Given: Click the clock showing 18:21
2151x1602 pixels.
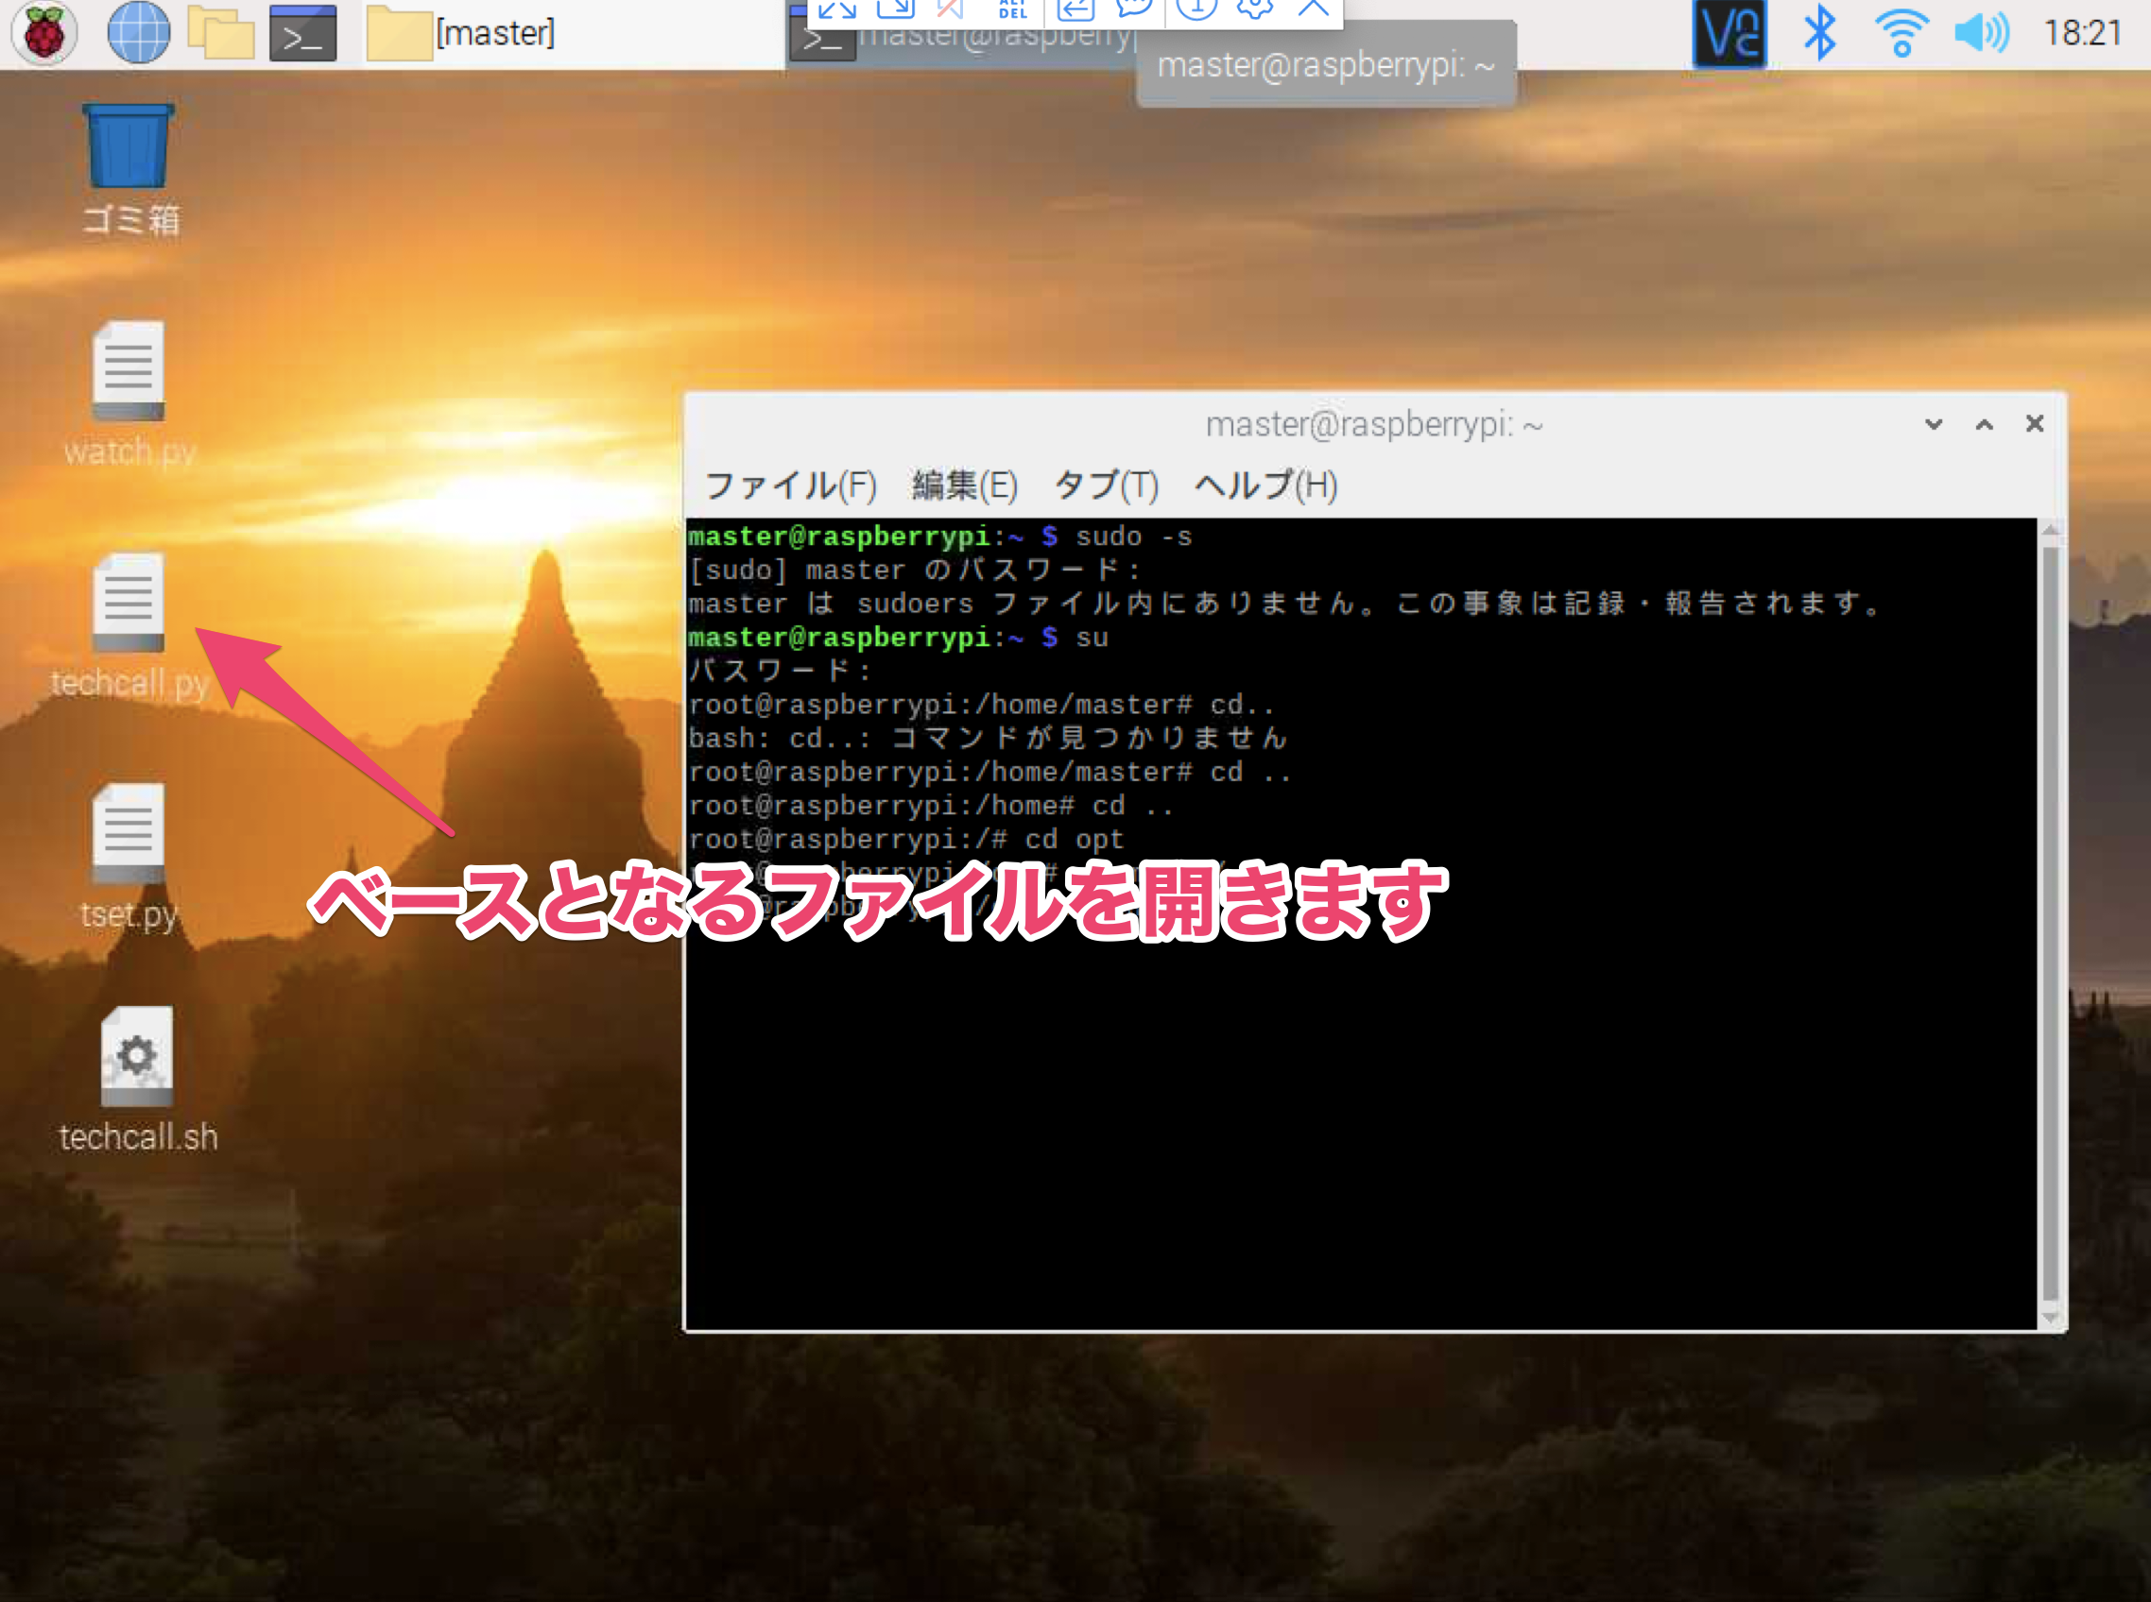Looking at the screenshot, I should [2082, 33].
